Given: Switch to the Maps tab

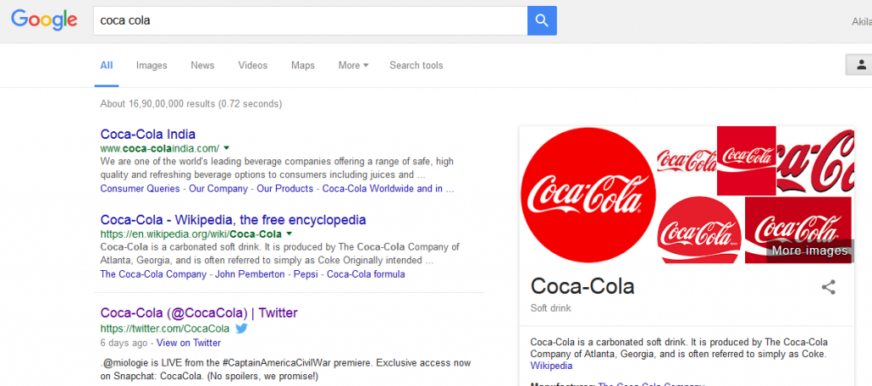Looking at the screenshot, I should 303,65.
